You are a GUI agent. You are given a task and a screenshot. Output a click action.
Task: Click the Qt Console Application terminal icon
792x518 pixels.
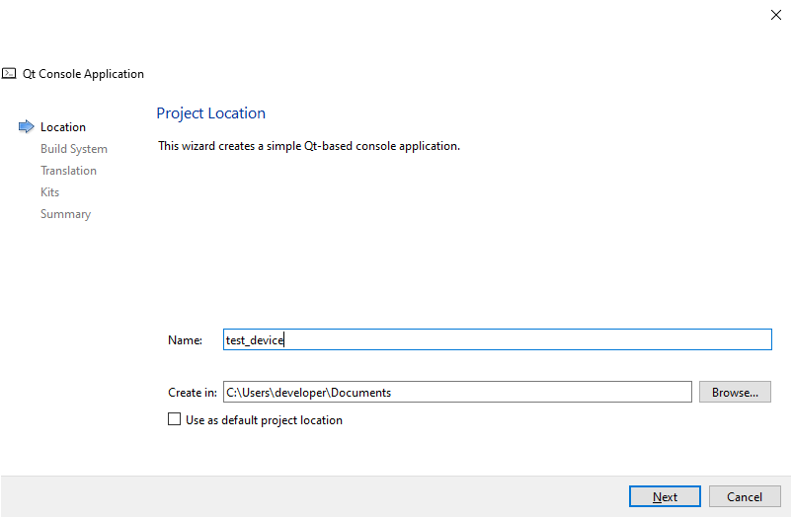[9, 74]
